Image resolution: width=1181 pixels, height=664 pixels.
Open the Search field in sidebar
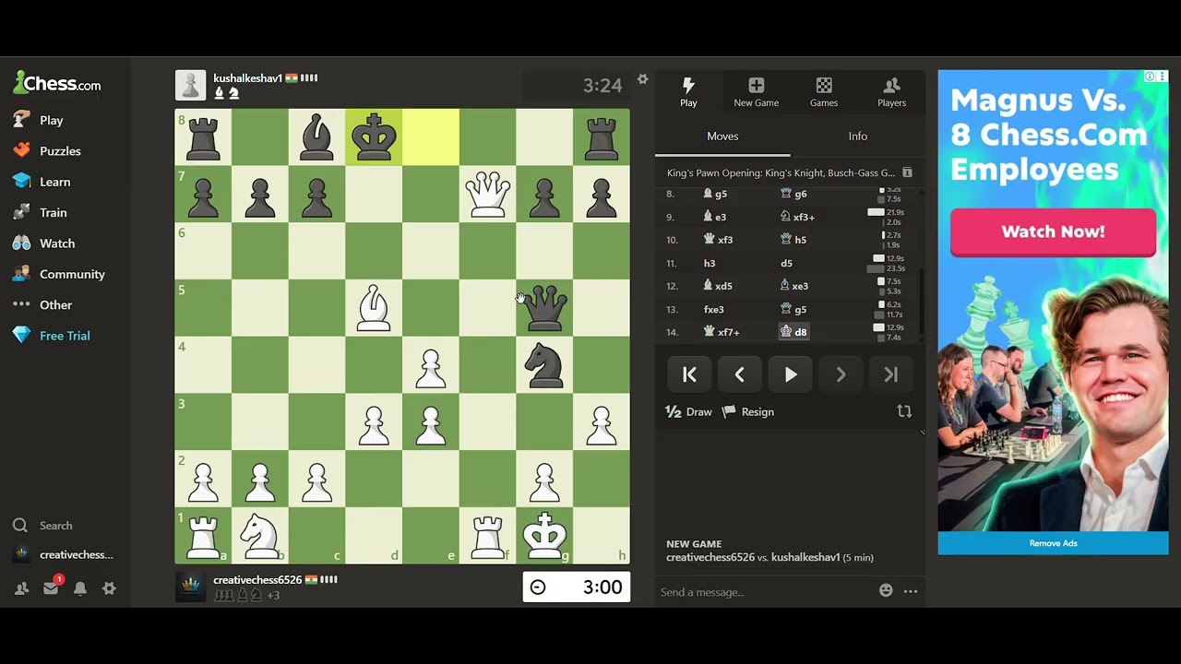click(42, 526)
